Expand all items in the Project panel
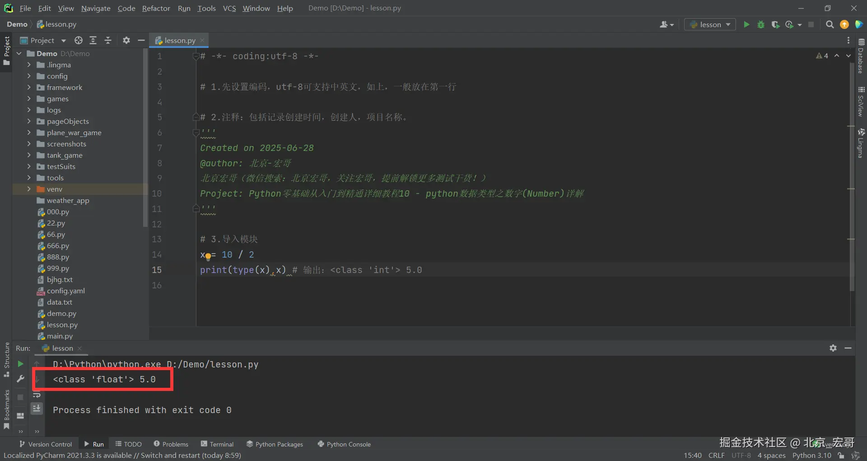867x461 pixels. pyautogui.click(x=93, y=40)
